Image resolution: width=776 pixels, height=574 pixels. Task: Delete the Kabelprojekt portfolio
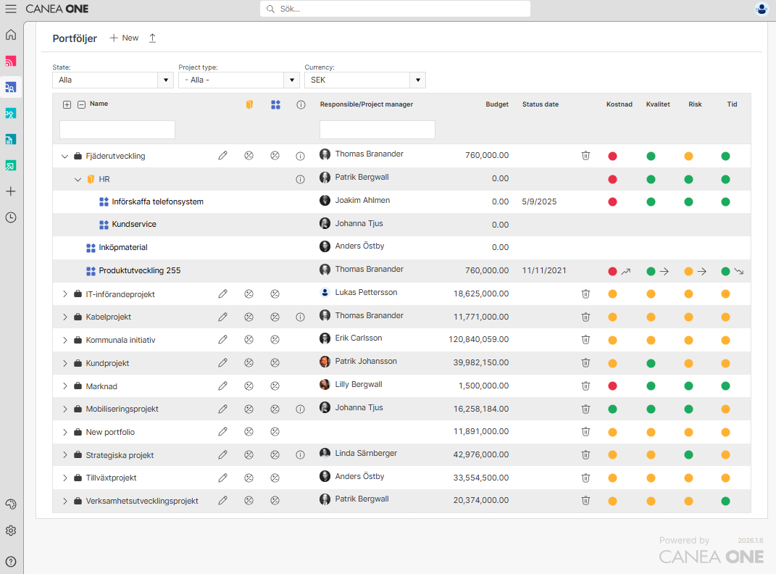coord(585,317)
